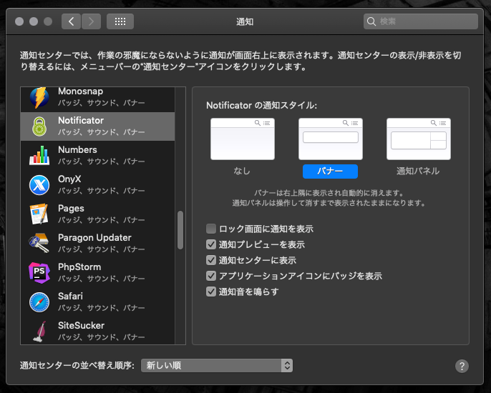The height and width of the screenshot is (393, 491).
Task: Select SiteSucker app name in list
Action: pyautogui.click(x=81, y=325)
